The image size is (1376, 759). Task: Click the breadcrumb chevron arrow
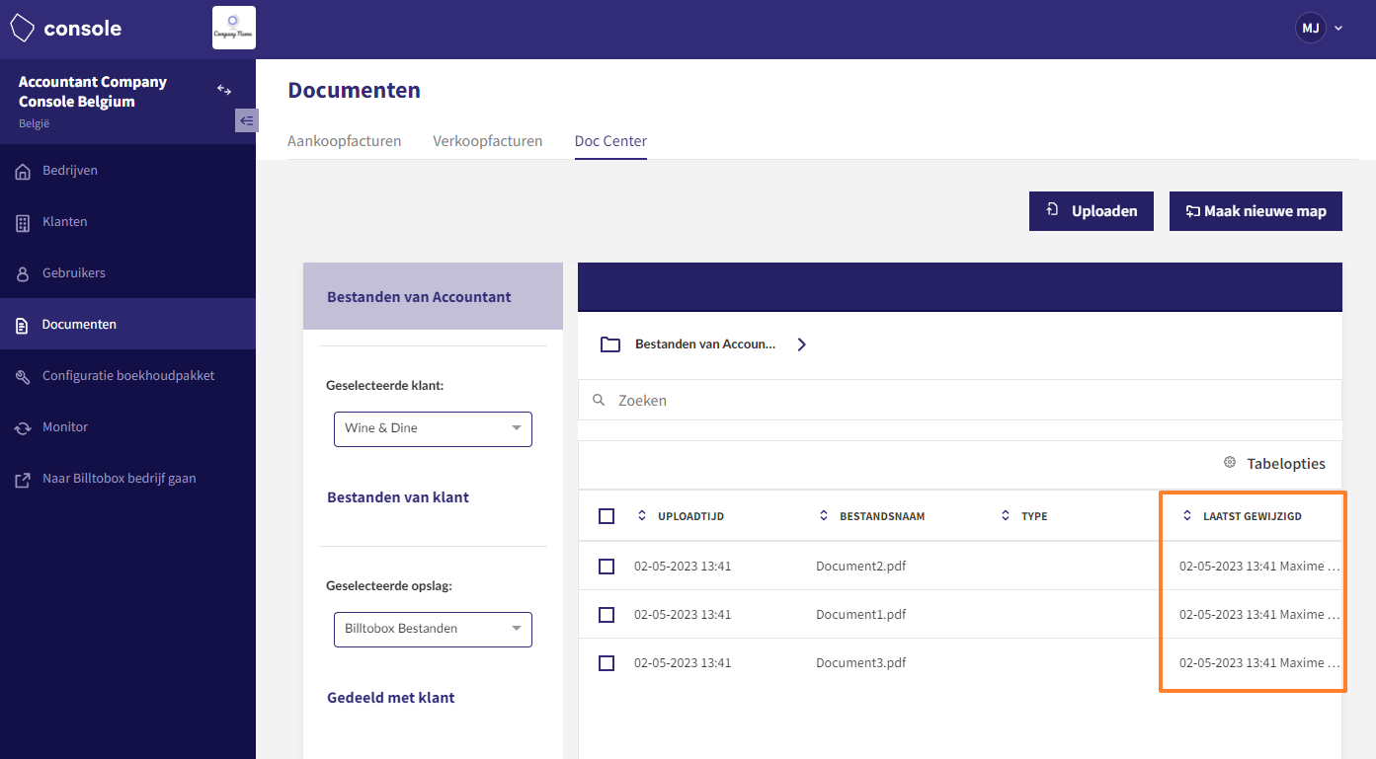[x=802, y=344]
